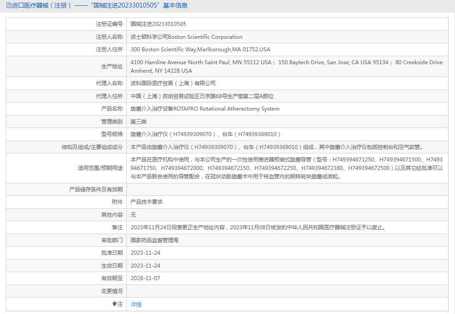Viewport: 455px width, 314px height.
Task: Click the 批准日期 label
Action: 112,253
